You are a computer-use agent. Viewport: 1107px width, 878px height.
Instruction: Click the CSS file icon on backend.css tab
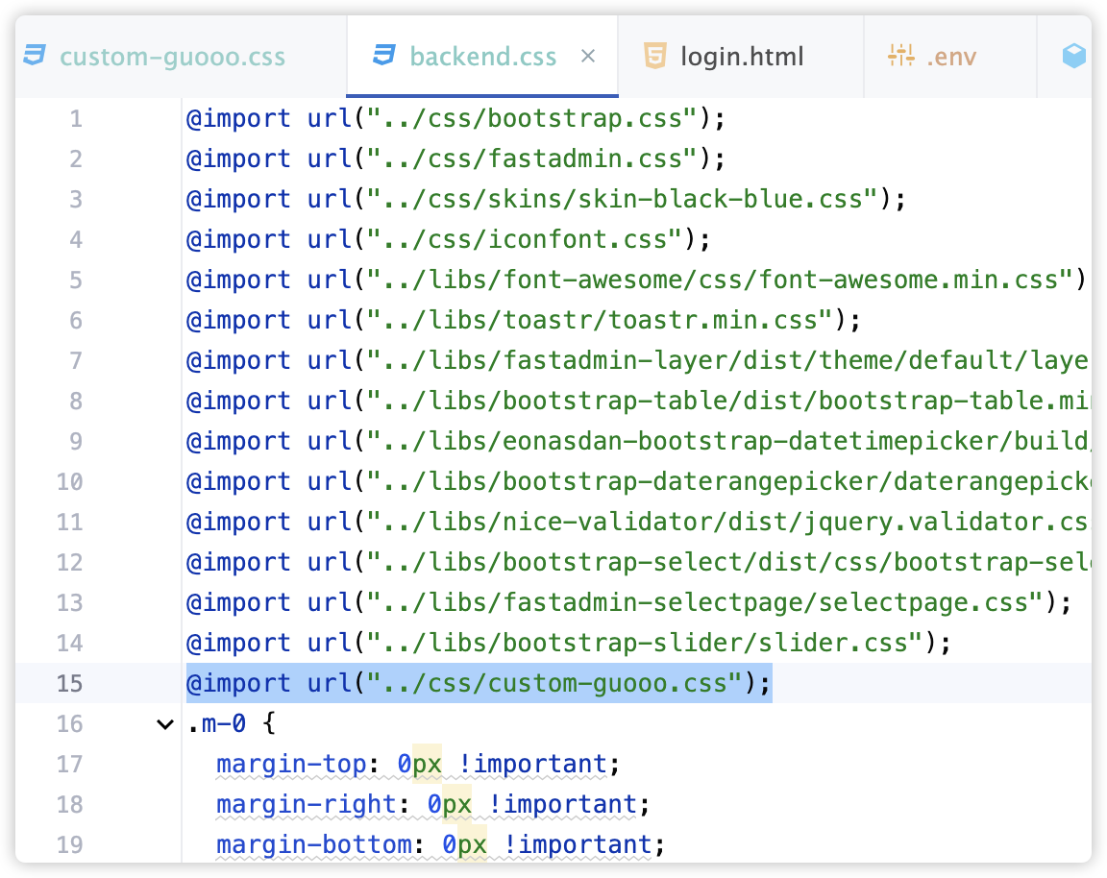(384, 55)
